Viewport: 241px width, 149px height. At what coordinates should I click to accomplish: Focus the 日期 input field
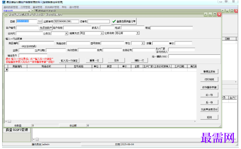[x=27, y=21]
